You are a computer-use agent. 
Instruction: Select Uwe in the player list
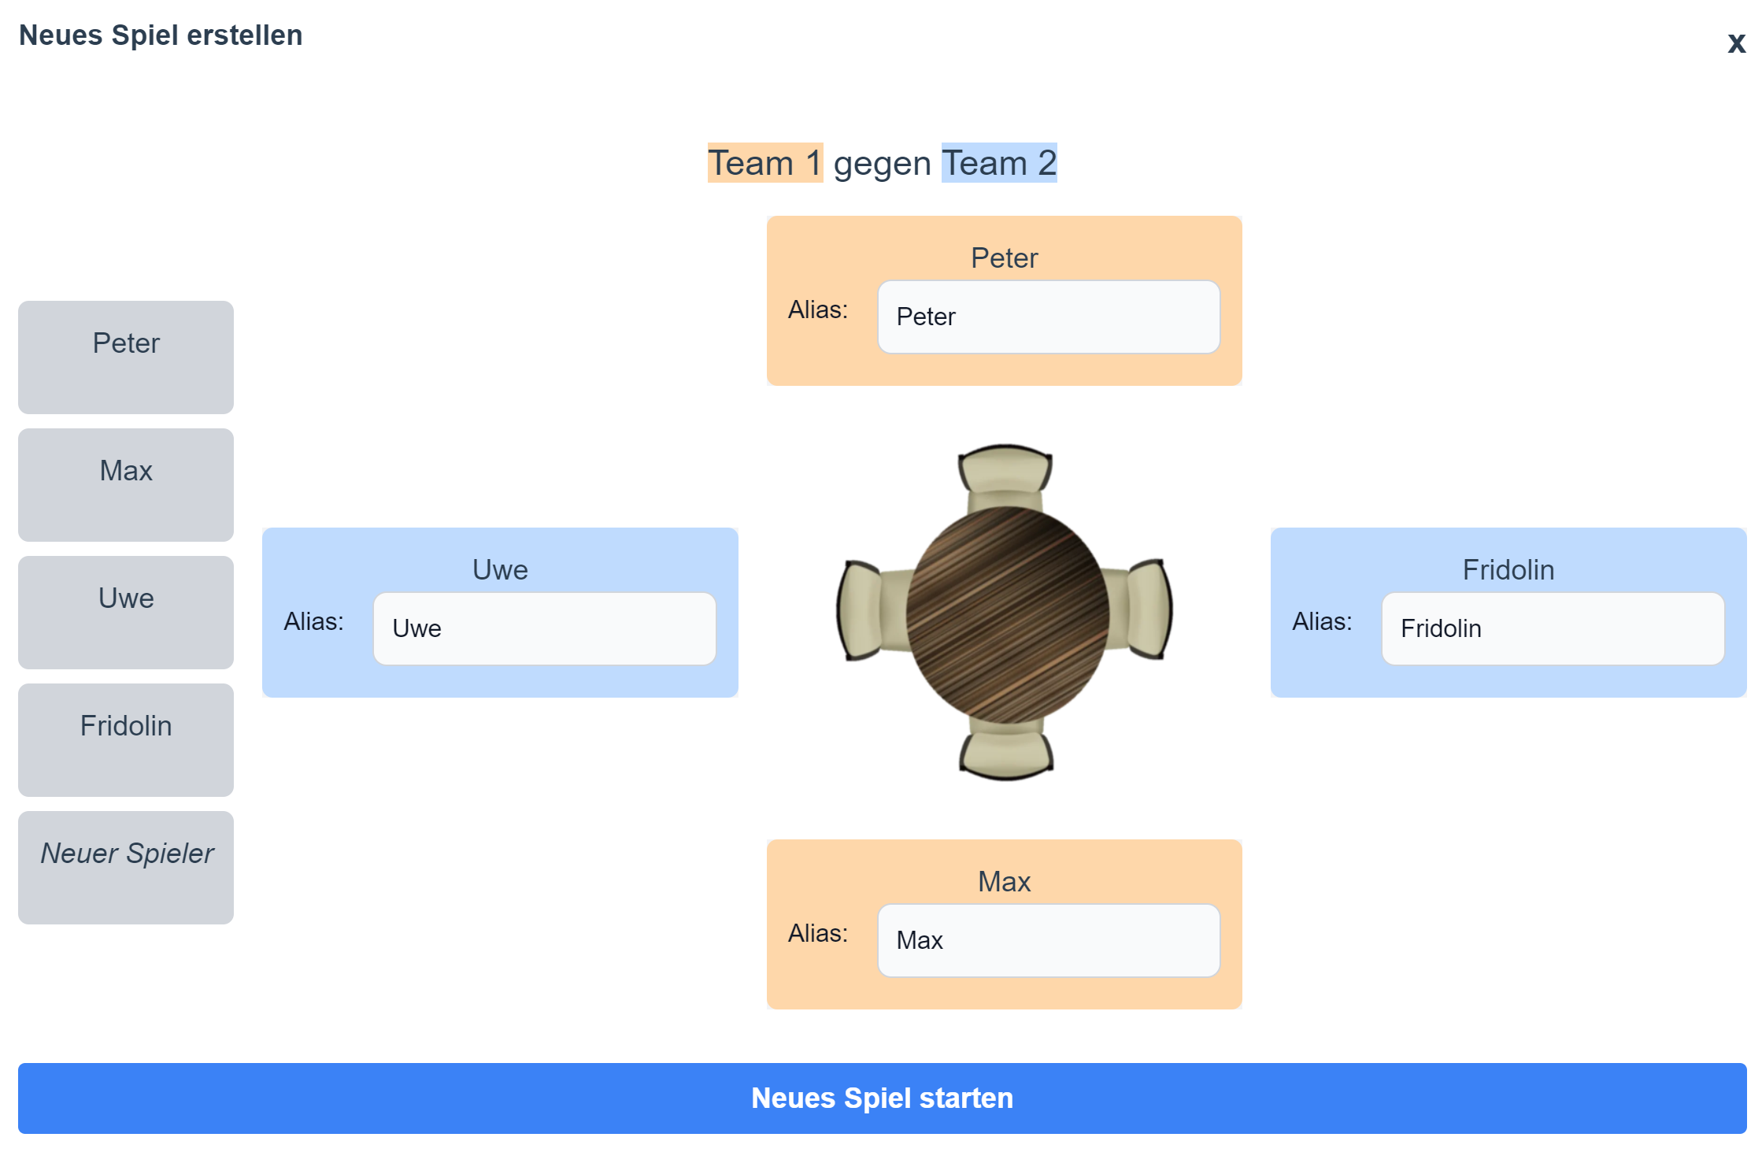pos(126,612)
